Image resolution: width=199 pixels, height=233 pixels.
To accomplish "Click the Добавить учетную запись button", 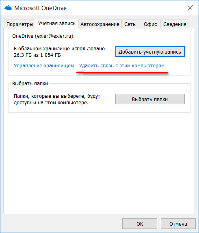I will pos(150,52).
